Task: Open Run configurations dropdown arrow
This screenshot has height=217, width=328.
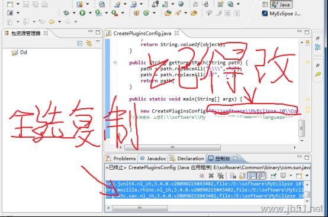Action: point(90,13)
